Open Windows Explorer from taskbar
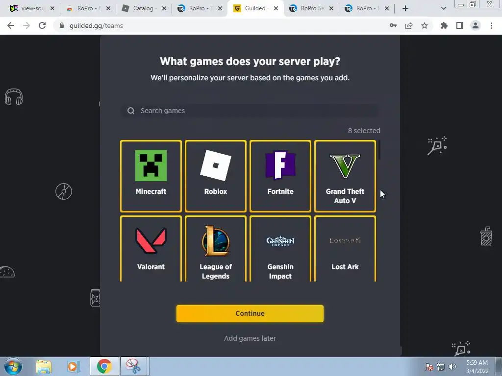The image size is (502, 376). (x=44, y=366)
